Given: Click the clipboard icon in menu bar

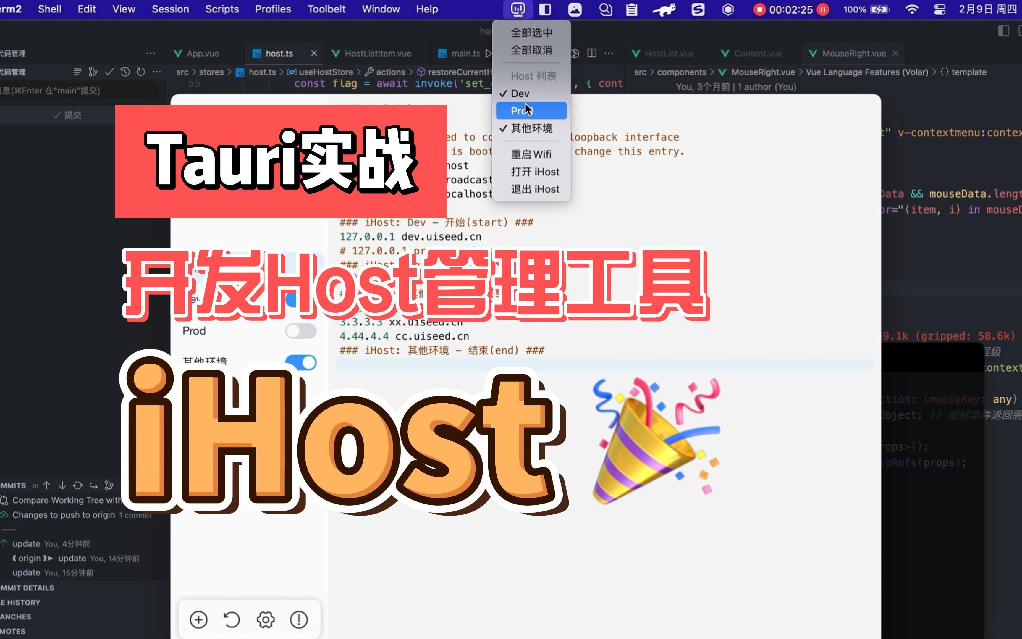Looking at the screenshot, I should click(x=631, y=9).
